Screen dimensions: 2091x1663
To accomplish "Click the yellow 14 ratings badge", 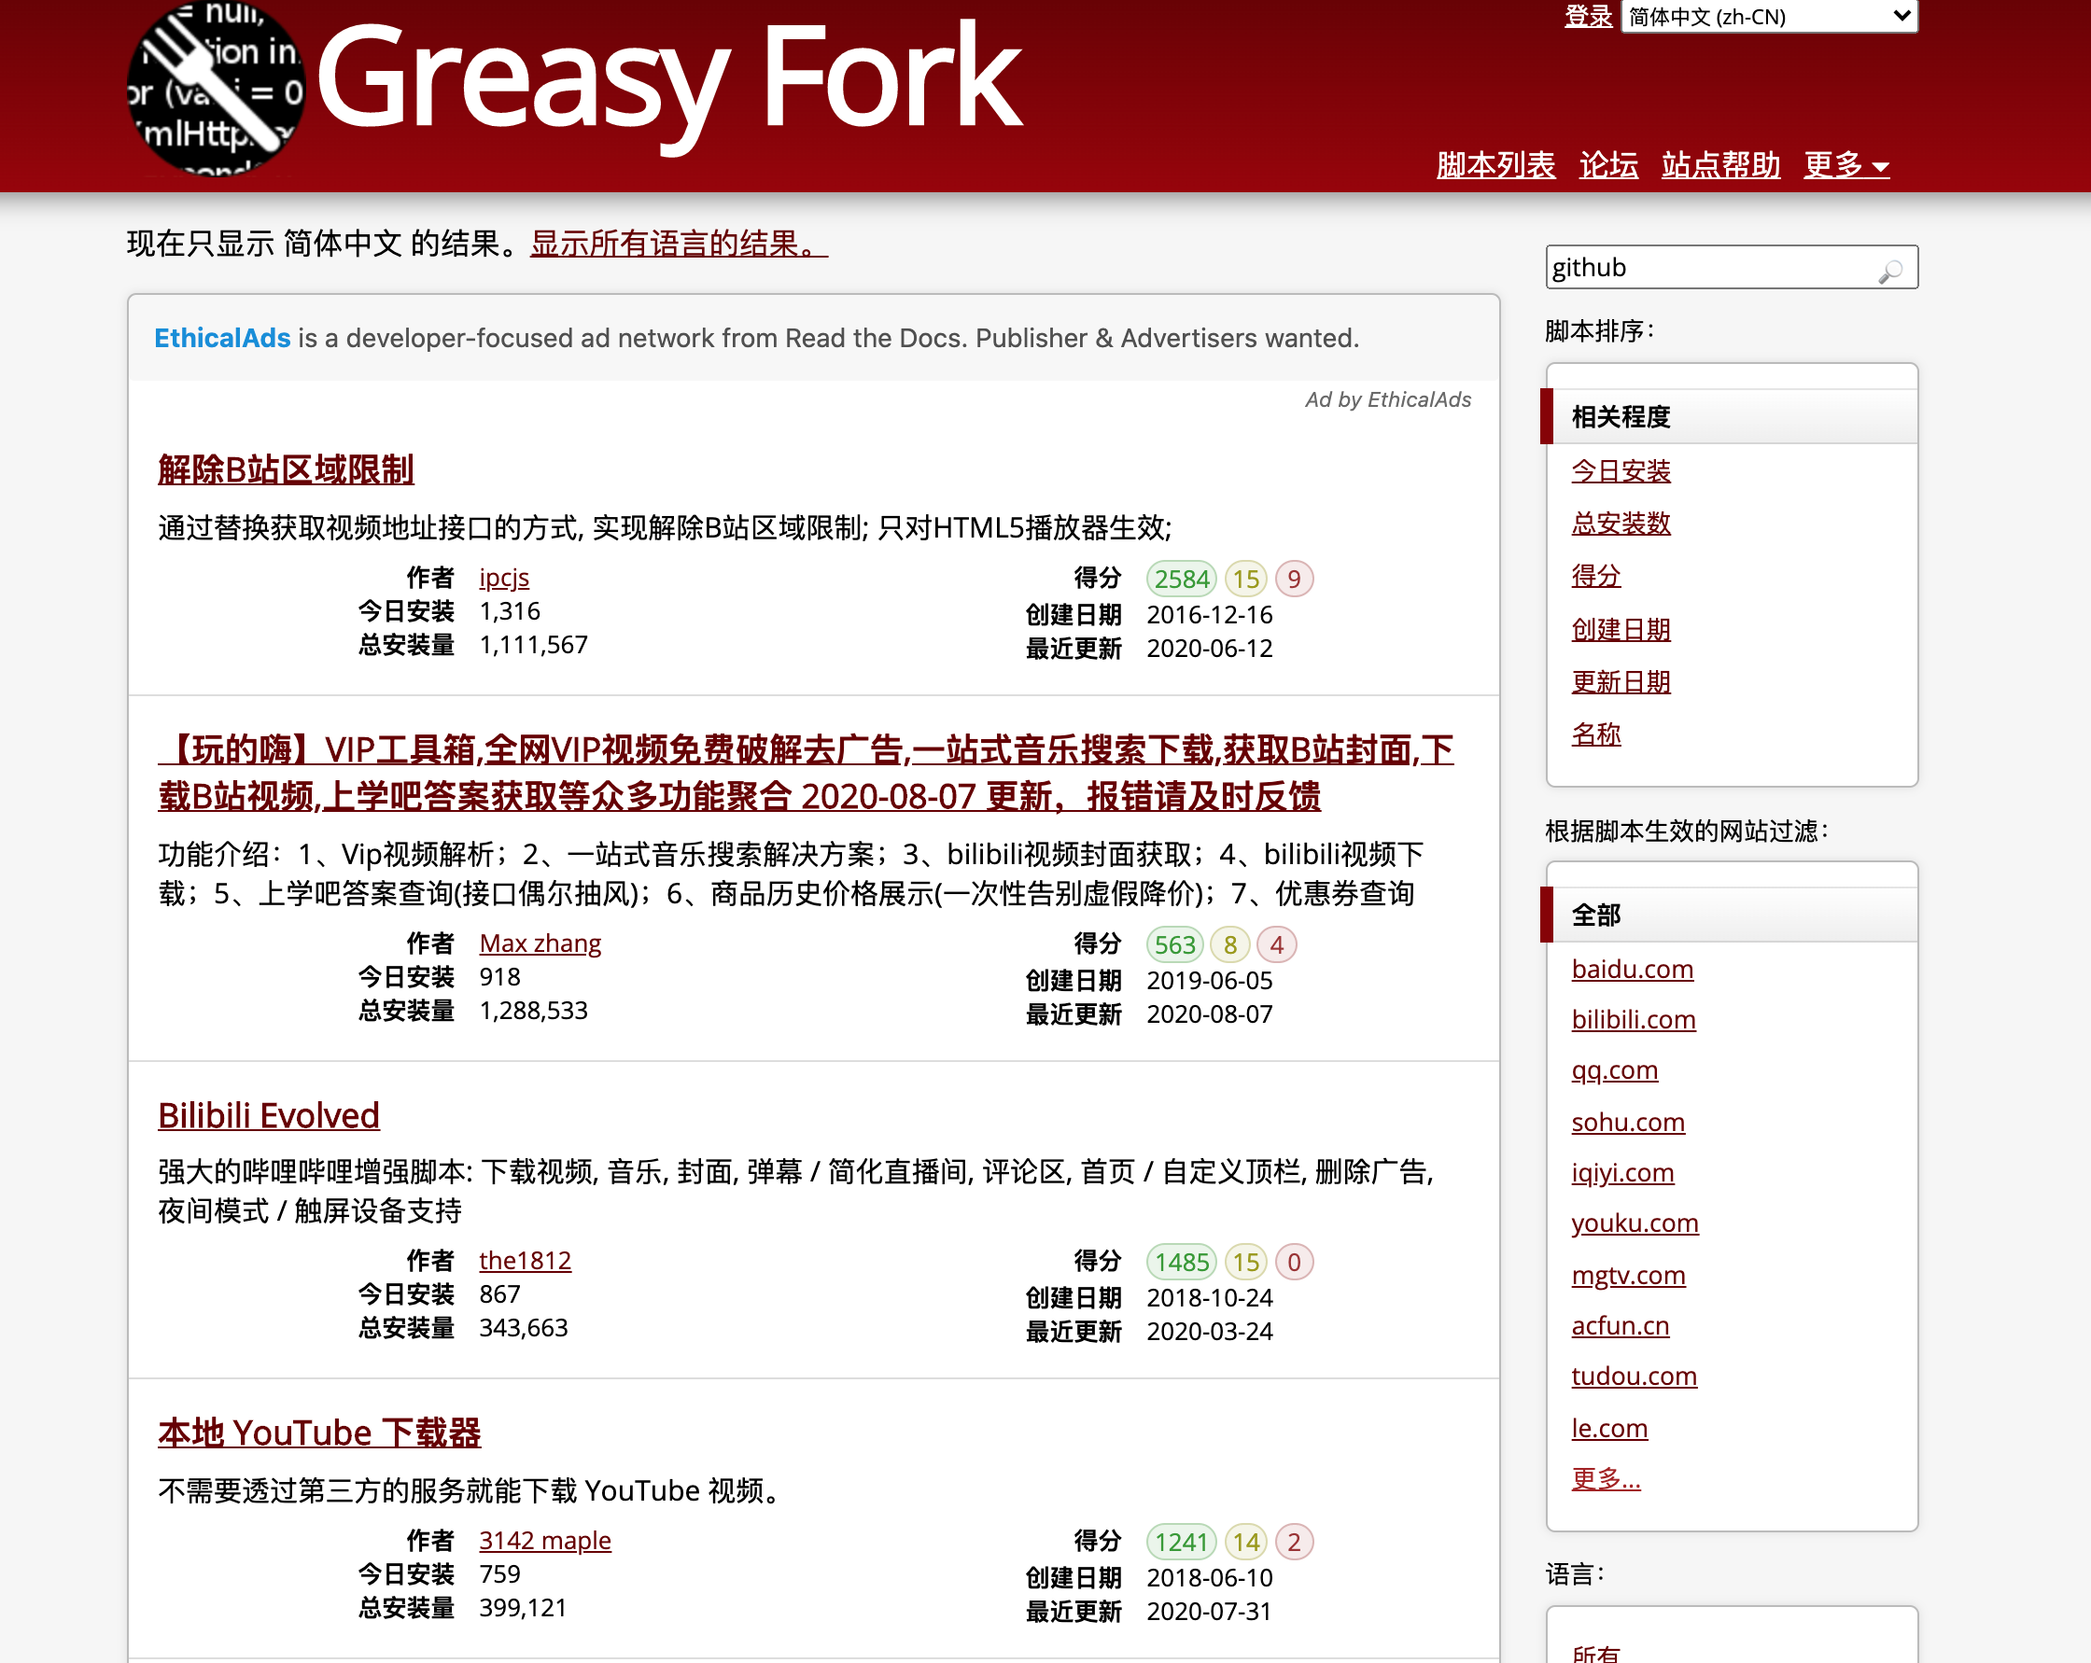I will click(1245, 1542).
